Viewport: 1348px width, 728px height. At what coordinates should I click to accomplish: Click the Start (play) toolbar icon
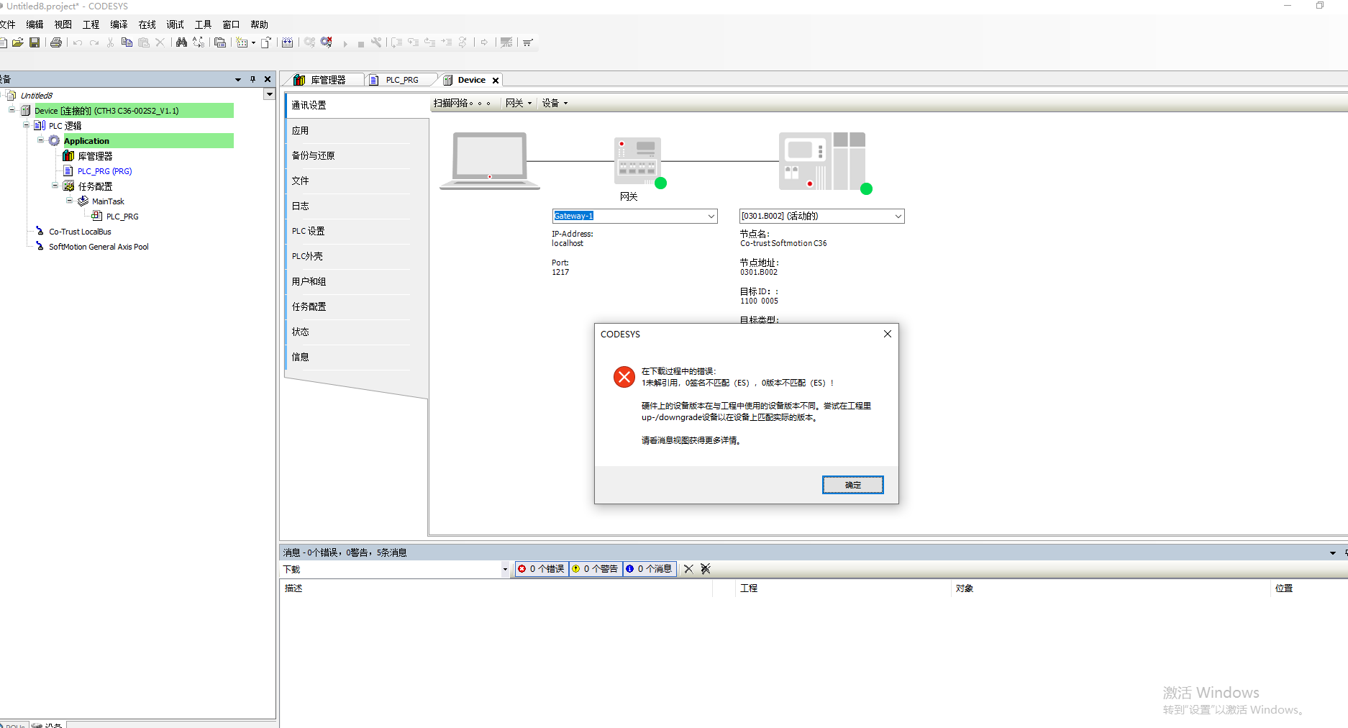point(345,43)
